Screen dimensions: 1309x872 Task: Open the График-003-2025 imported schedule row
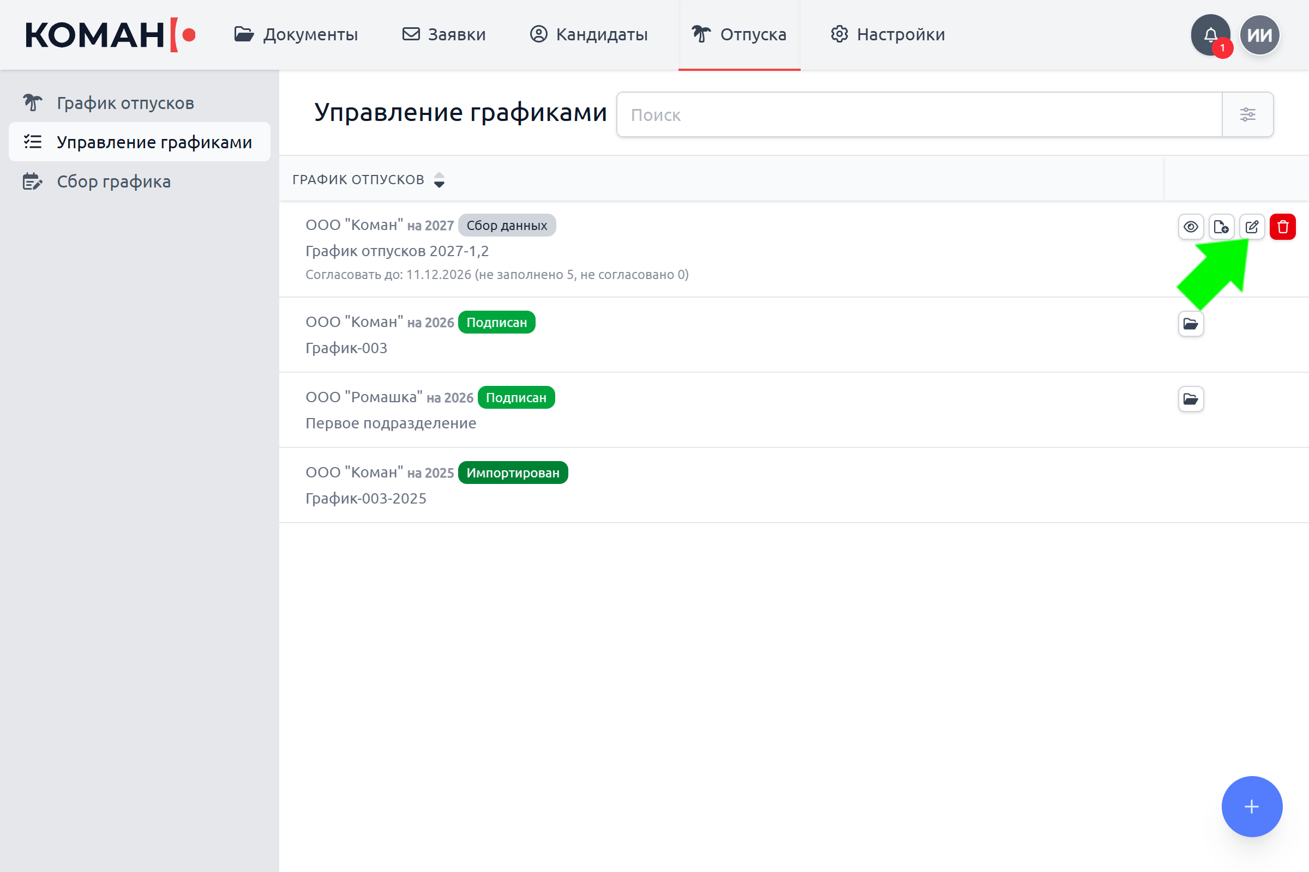(x=794, y=485)
